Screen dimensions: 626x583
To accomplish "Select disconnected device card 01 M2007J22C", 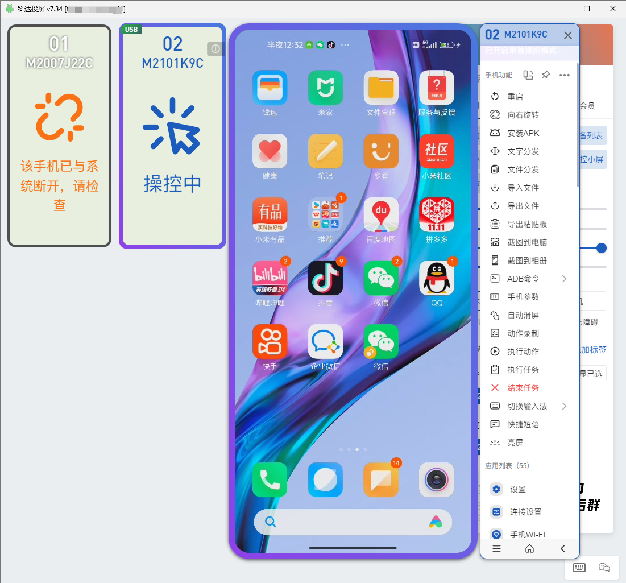I will 60,136.
